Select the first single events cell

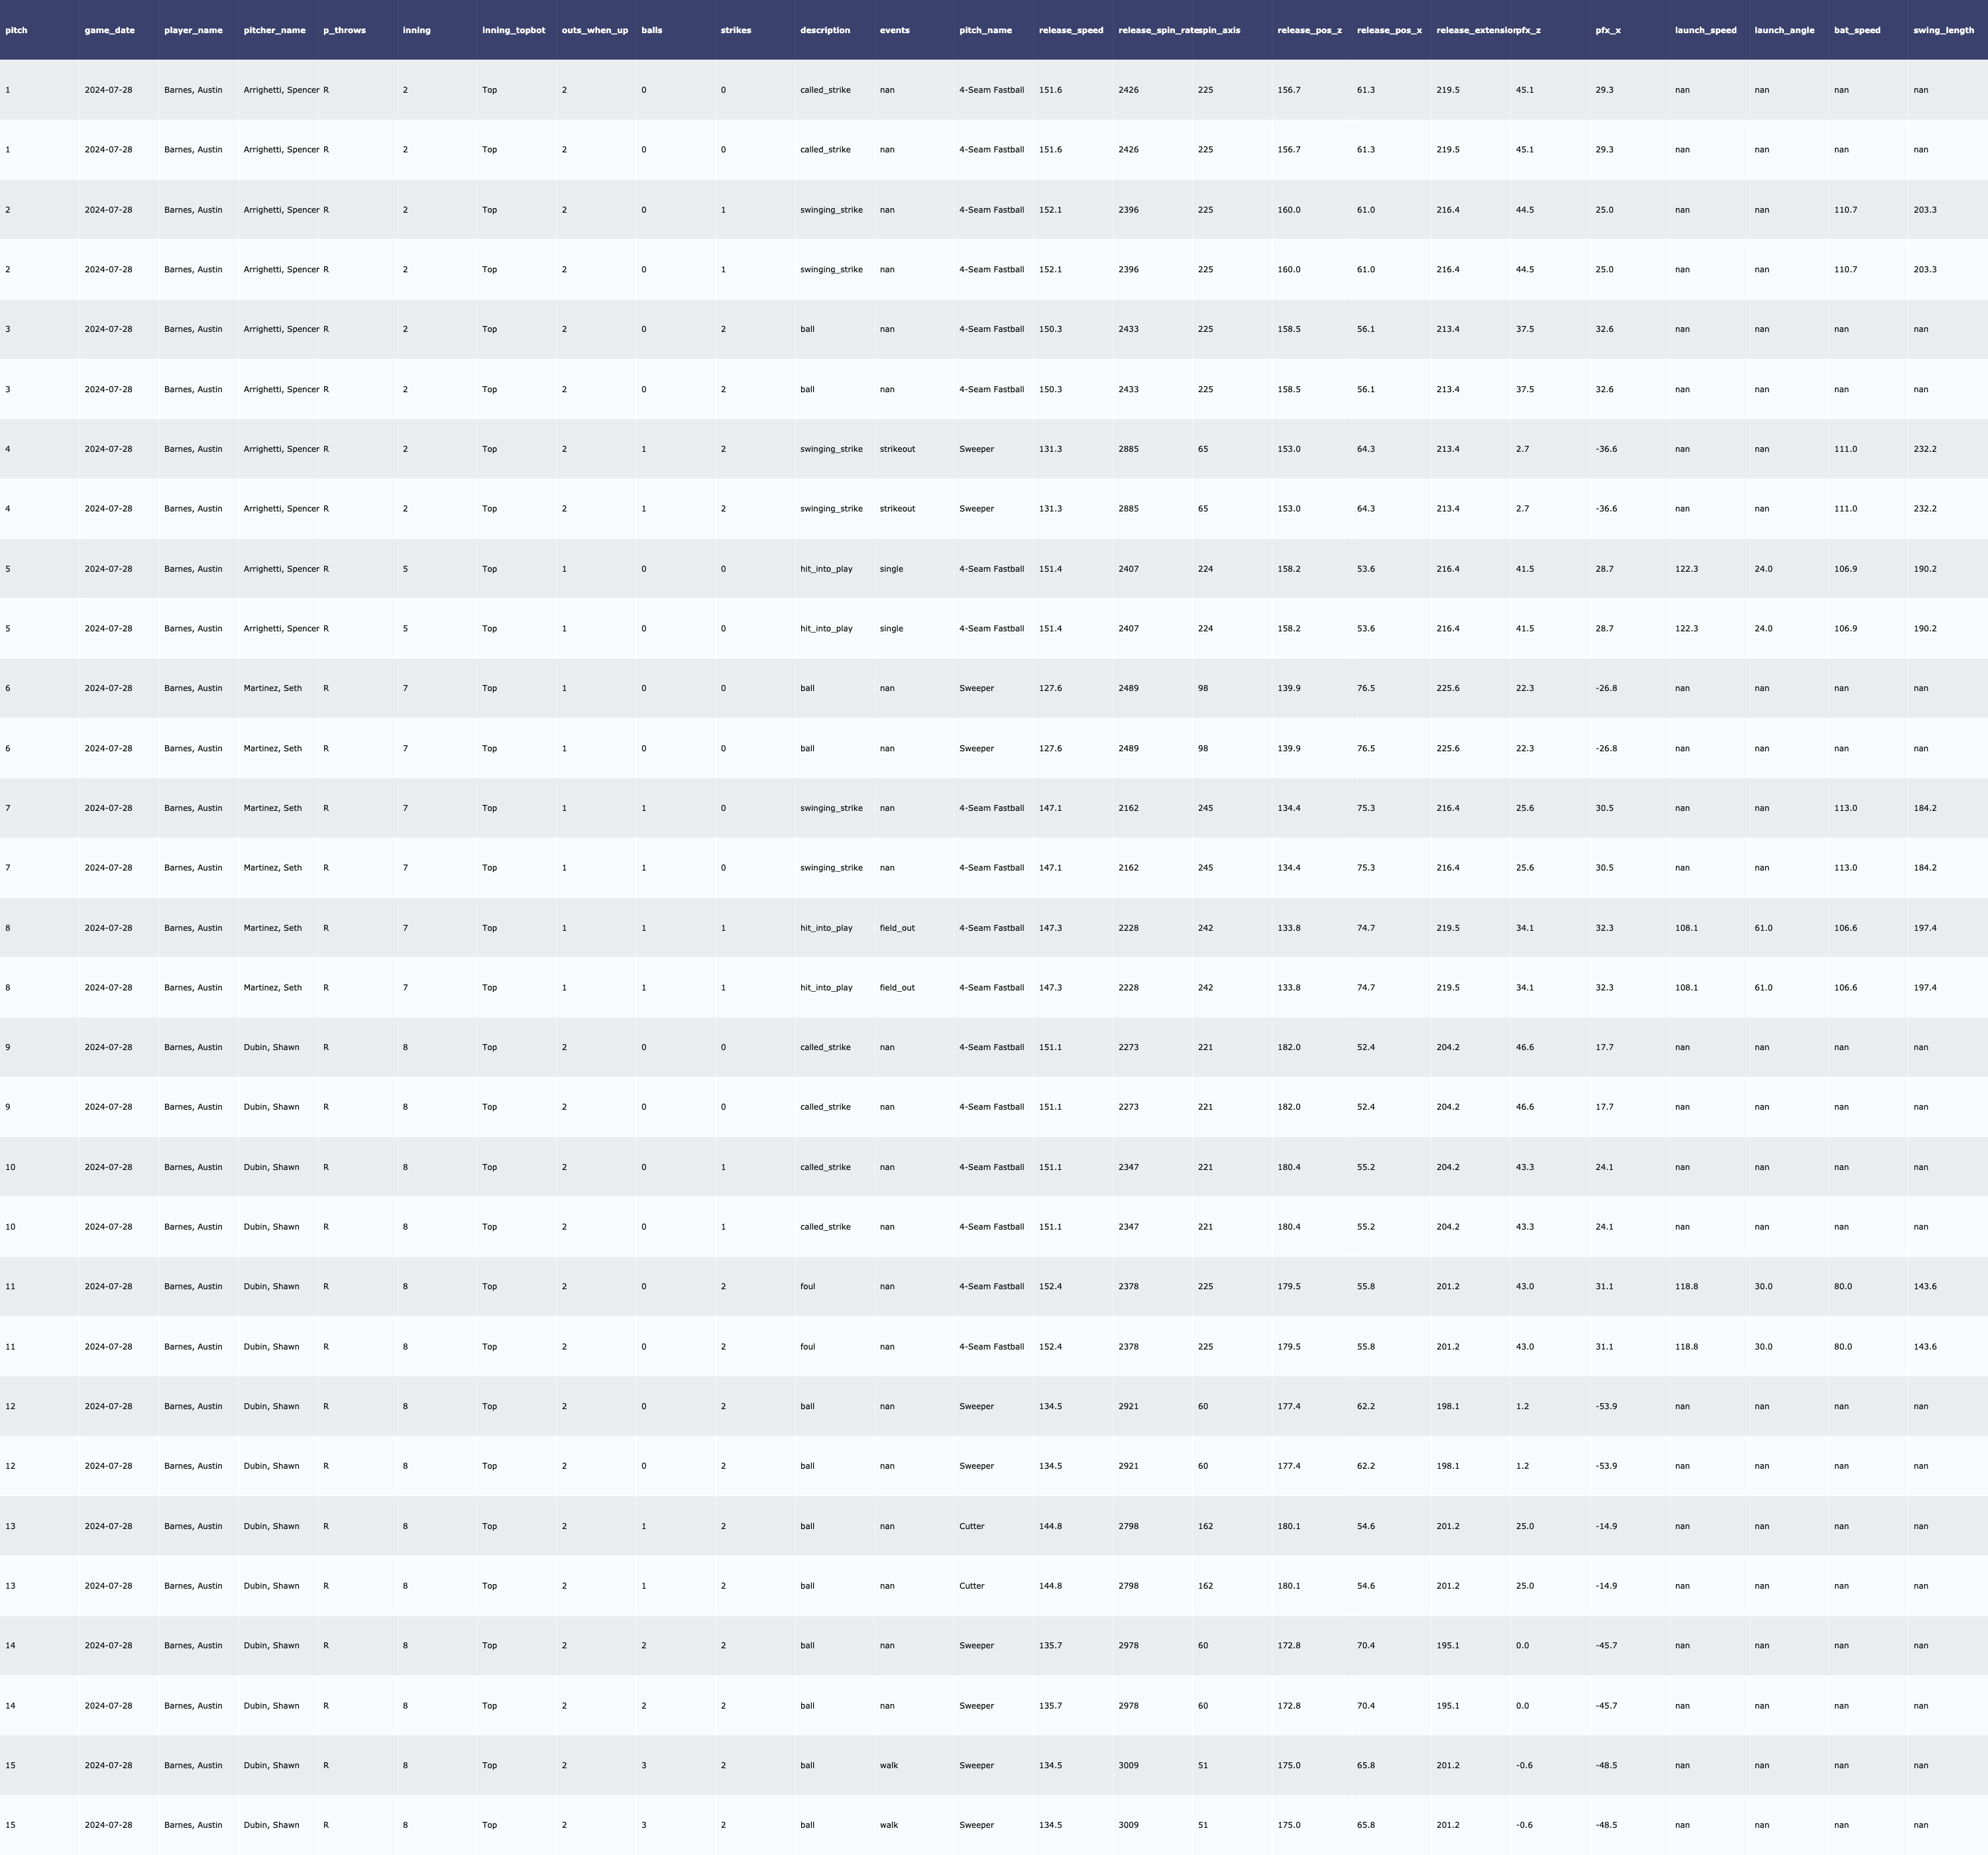pos(891,569)
